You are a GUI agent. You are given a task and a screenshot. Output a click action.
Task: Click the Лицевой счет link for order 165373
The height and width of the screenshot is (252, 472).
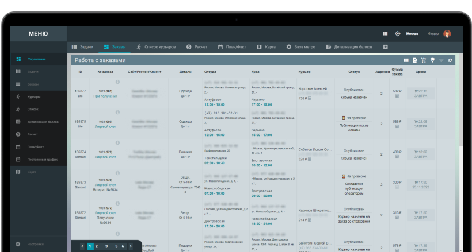point(105,185)
